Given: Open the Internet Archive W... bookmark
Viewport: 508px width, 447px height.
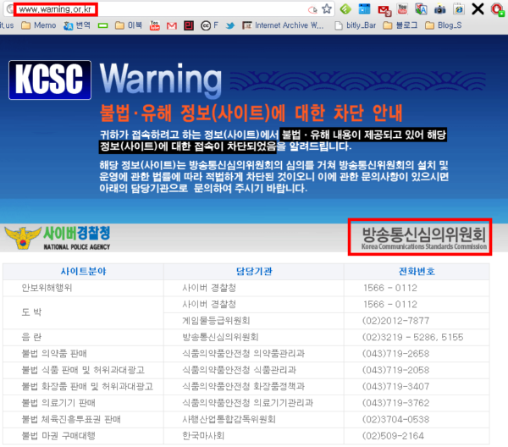Looking at the screenshot, I should click(x=283, y=25).
